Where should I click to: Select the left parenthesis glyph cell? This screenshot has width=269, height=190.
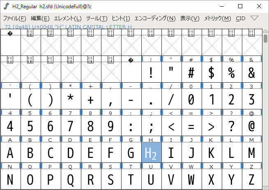[31, 99]
